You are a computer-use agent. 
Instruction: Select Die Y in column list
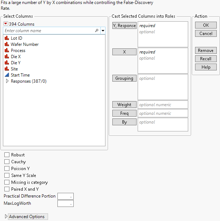(x=16, y=63)
